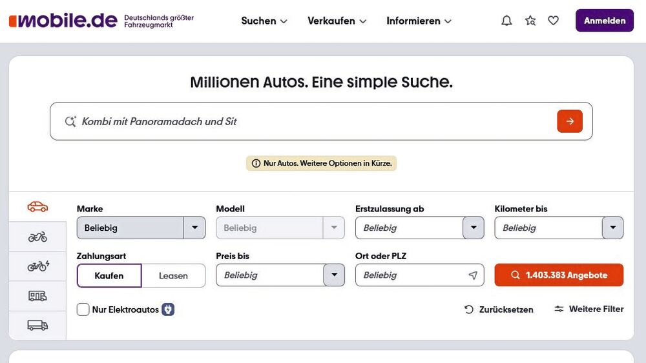
Task: Select the truck category icon
Action: (x=37, y=326)
